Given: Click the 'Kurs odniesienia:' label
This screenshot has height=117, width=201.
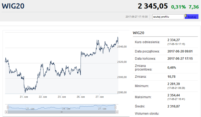Looking at the screenshot, I should (x=147, y=42).
